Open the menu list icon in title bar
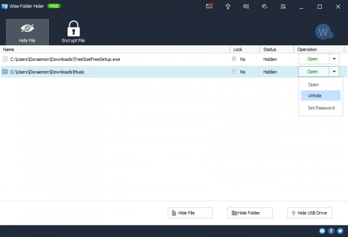 [x=283, y=6]
